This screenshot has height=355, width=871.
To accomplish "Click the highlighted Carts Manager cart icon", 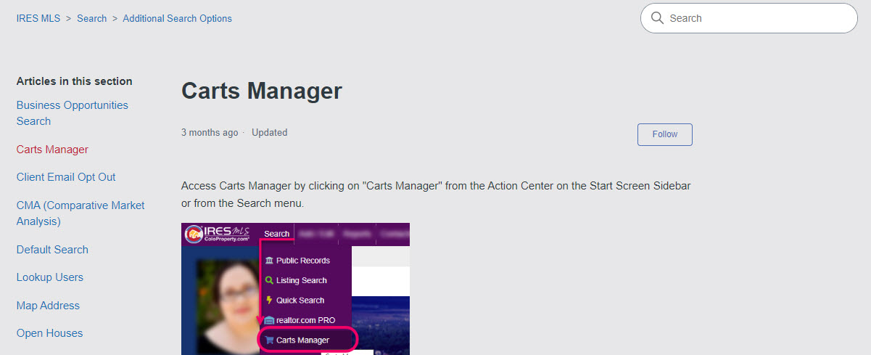I will 269,340.
